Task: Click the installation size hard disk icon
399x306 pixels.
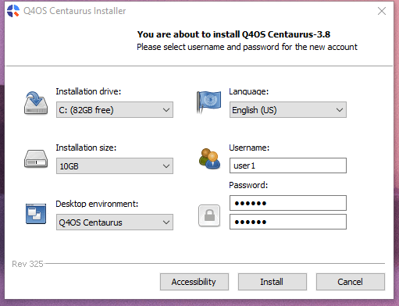Action: point(36,158)
